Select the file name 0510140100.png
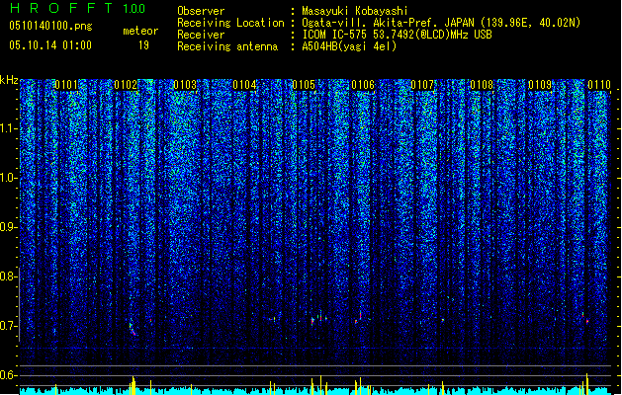 click(50, 26)
